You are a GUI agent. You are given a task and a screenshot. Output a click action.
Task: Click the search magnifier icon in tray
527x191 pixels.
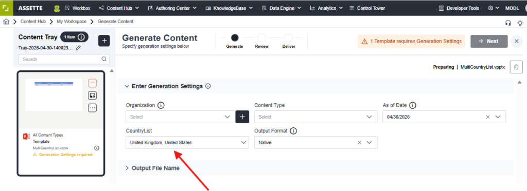(x=104, y=60)
